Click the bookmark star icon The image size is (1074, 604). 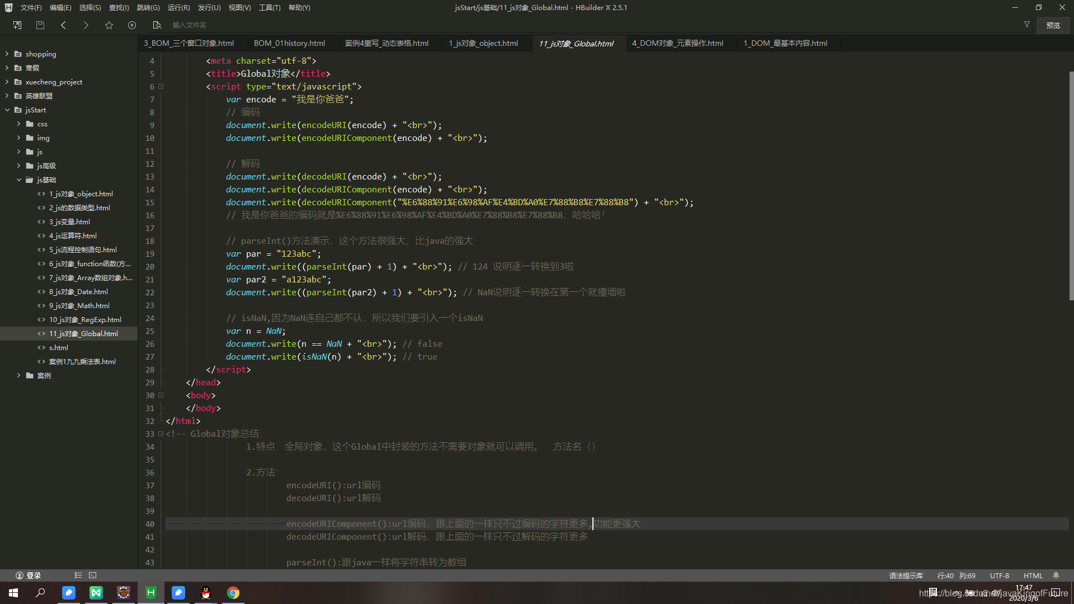tap(109, 25)
